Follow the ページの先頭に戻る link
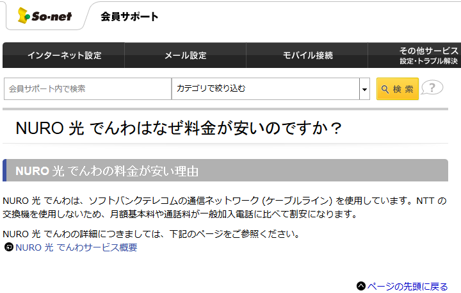This screenshot has width=461, height=293. pyautogui.click(x=407, y=286)
